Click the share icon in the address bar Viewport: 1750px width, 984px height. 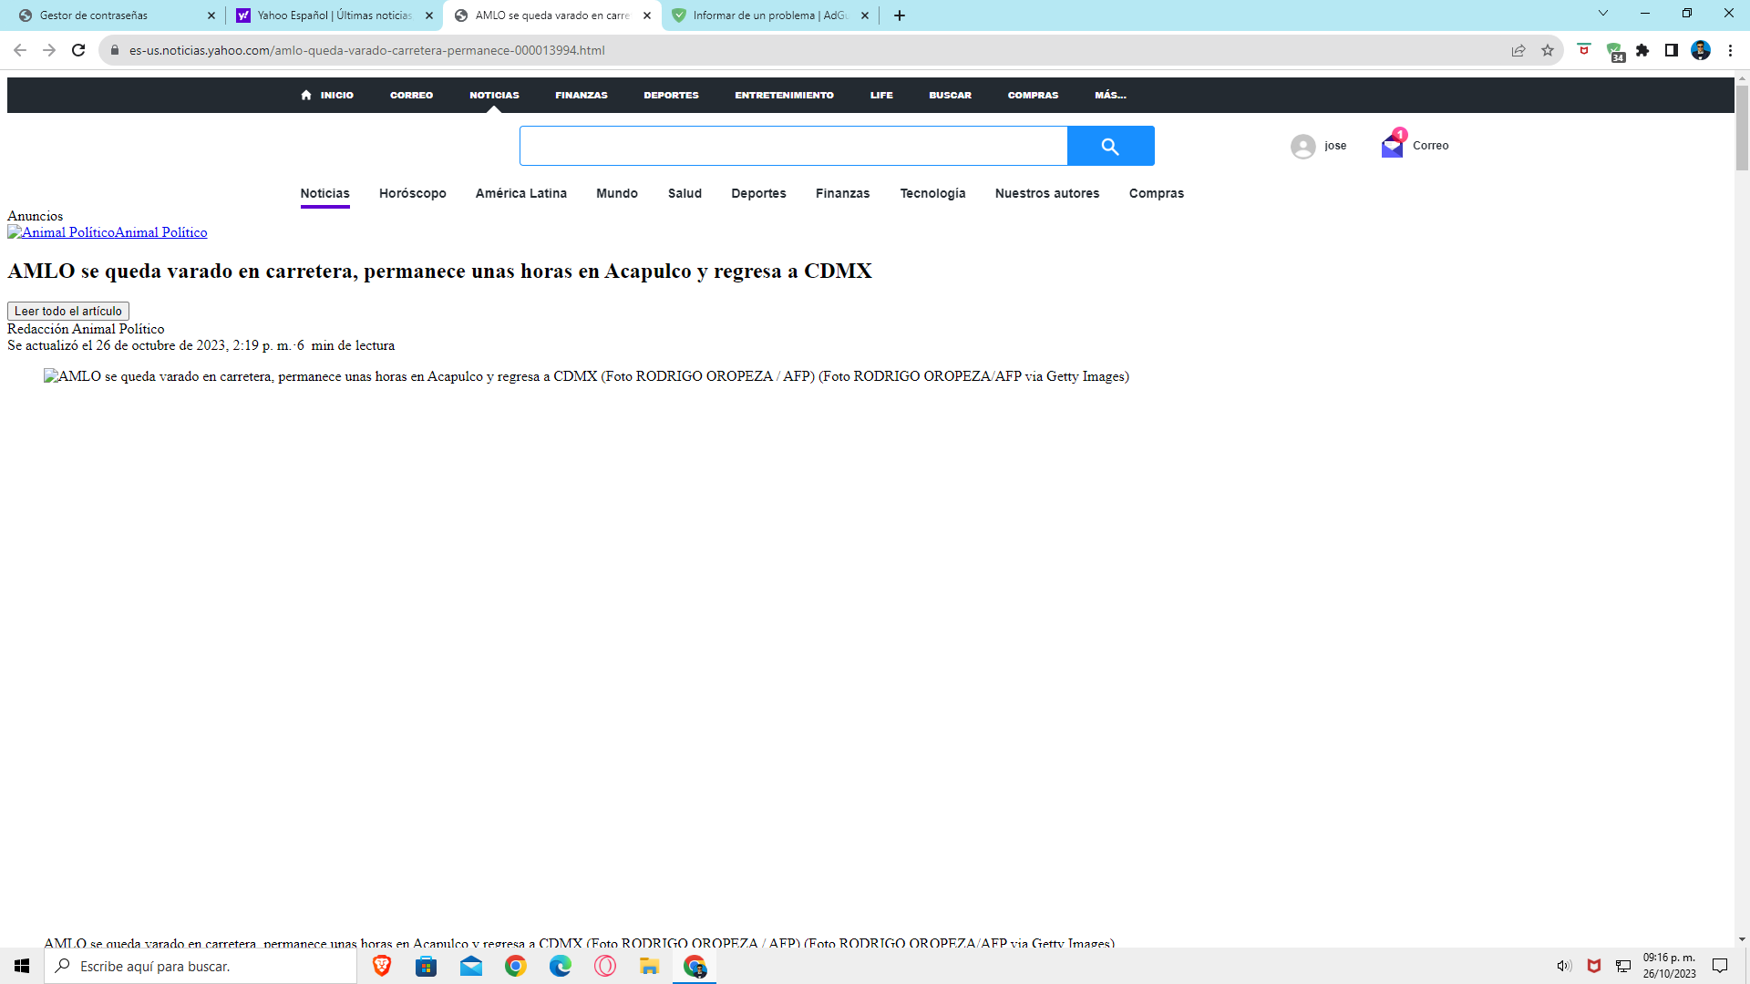(x=1518, y=50)
